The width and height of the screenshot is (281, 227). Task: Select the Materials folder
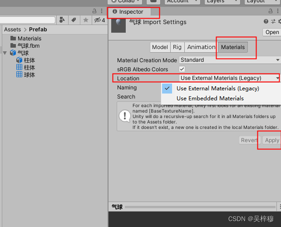[x=26, y=39]
